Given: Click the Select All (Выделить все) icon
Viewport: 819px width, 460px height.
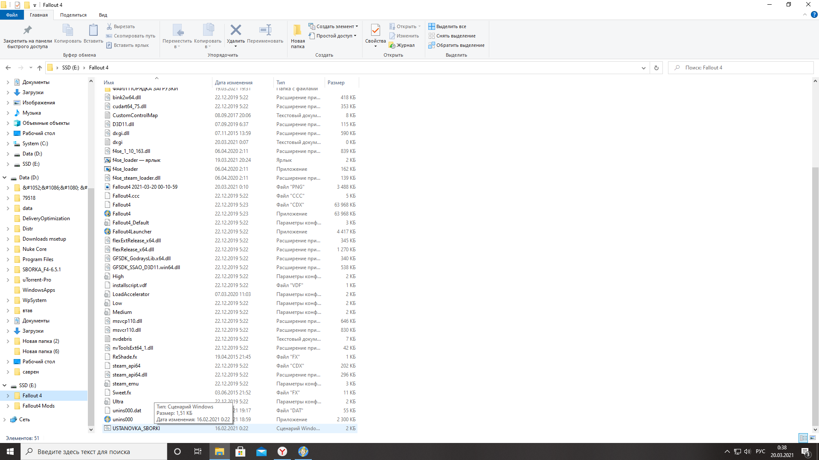Looking at the screenshot, I should (431, 26).
